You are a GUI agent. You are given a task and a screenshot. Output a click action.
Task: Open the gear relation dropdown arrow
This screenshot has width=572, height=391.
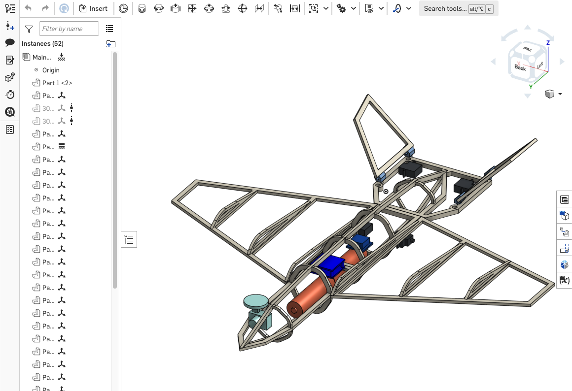click(354, 8)
